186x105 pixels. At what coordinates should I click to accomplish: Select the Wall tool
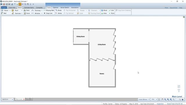4,13
